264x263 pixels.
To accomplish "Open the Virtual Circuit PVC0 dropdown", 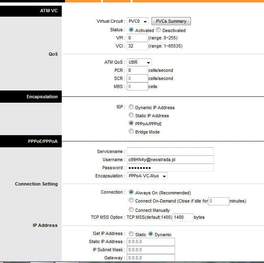I will (138, 21).
